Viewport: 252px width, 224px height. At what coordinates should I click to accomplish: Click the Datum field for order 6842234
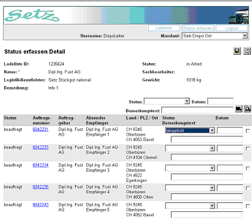[230, 168]
